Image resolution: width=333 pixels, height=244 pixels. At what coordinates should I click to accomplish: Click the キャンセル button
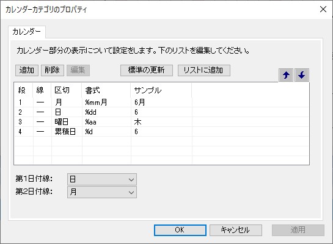[x=236, y=230]
